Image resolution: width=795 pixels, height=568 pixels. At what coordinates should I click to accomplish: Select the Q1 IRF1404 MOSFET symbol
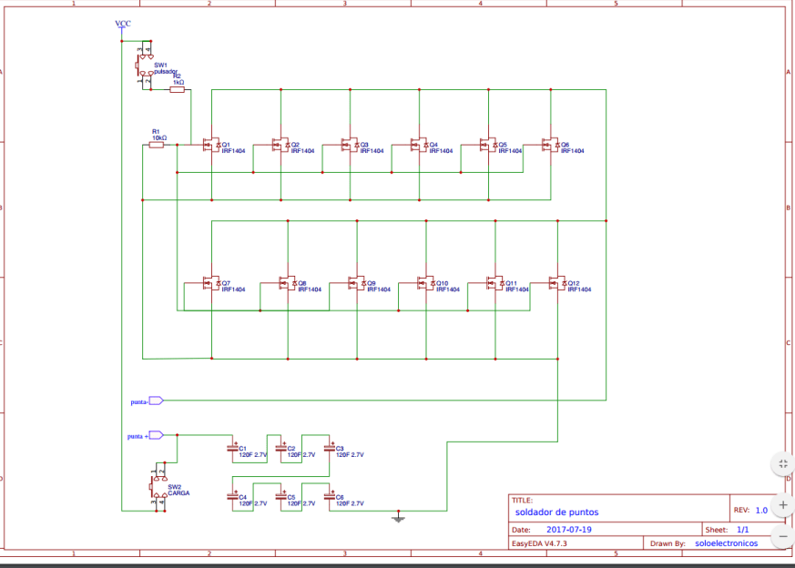[210, 145]
